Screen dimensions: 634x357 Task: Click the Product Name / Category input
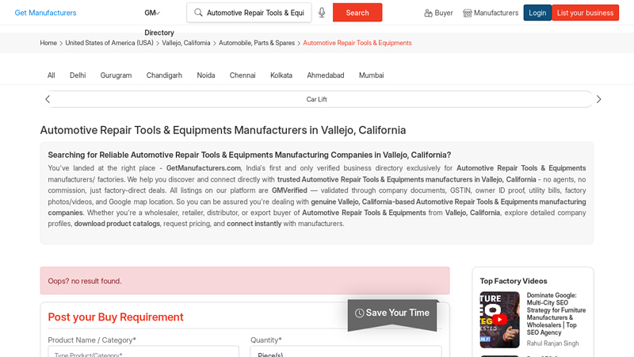[x=143, y=351]
